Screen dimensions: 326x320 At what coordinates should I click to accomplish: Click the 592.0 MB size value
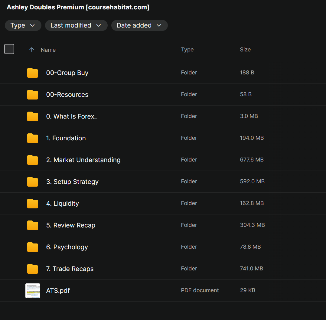(x=252, y=181)
